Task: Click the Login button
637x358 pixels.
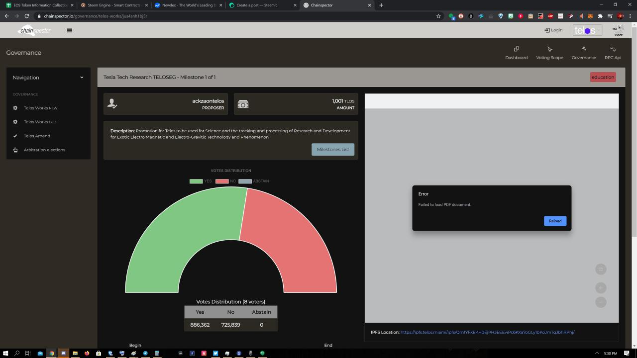Action: coord(553,30)
